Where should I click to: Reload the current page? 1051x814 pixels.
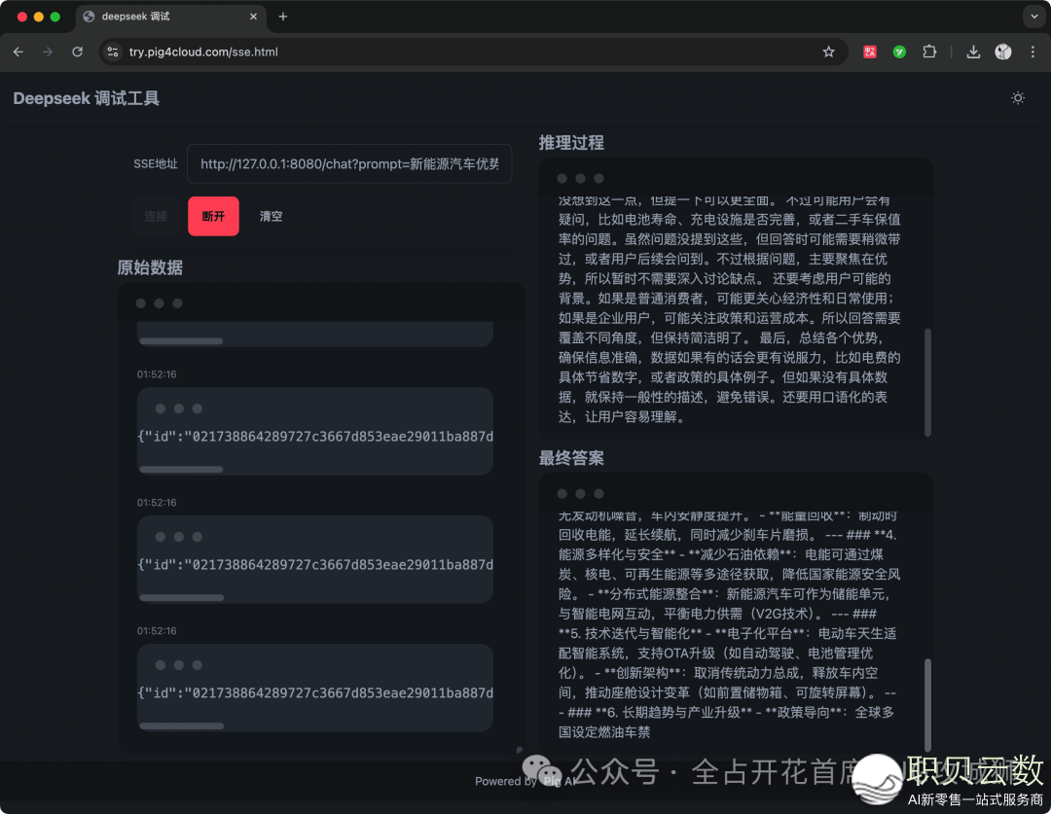point(77,52)
